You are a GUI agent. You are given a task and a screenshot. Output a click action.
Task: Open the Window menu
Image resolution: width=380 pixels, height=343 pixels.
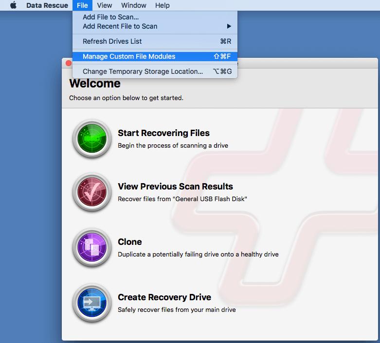coord(133,5)
